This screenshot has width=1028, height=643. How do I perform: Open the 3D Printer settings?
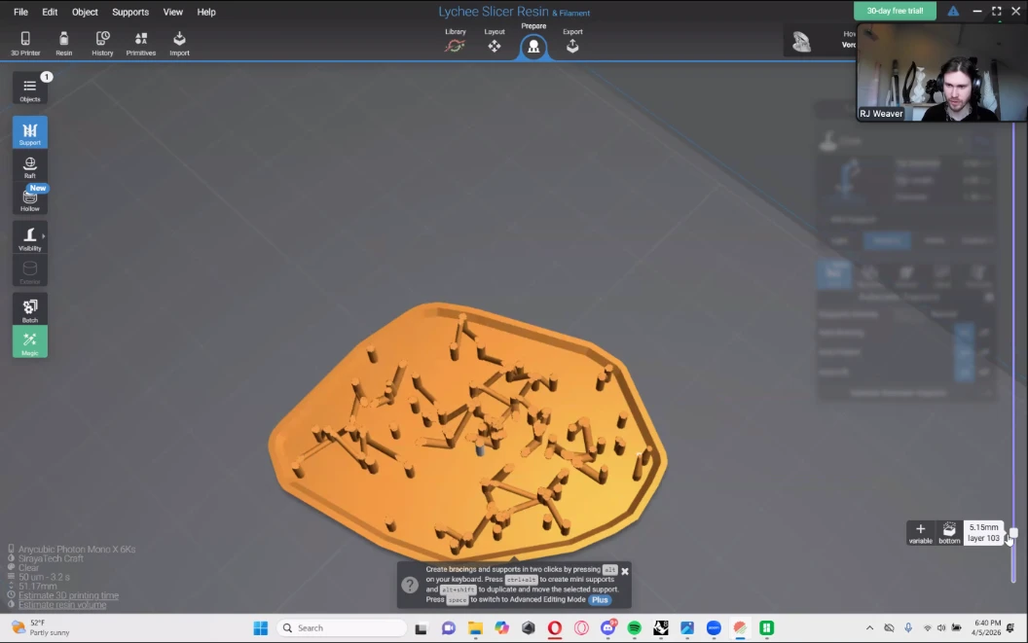pyautogui.click(x=25, y=43)
